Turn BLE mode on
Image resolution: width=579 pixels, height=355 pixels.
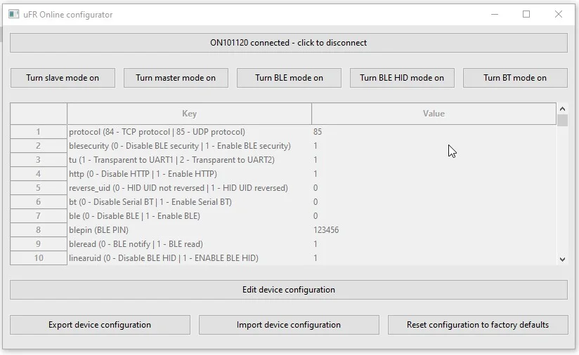tap(289, 78)
